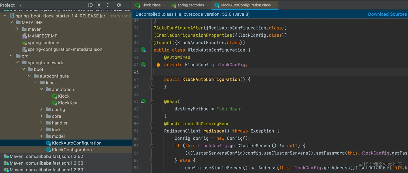Select the KlockAutoConfiguration.class tab
The height and width of the screenshot is (173, 408).
click(x=246, y=5)
